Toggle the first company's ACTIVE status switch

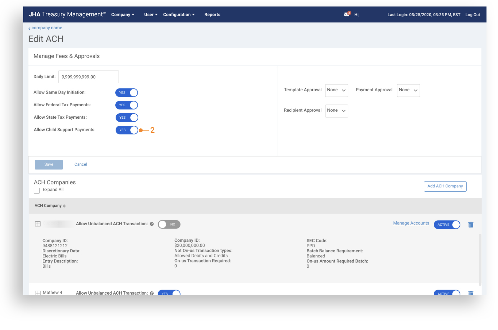pyautogui.click(x=447, y=225)
